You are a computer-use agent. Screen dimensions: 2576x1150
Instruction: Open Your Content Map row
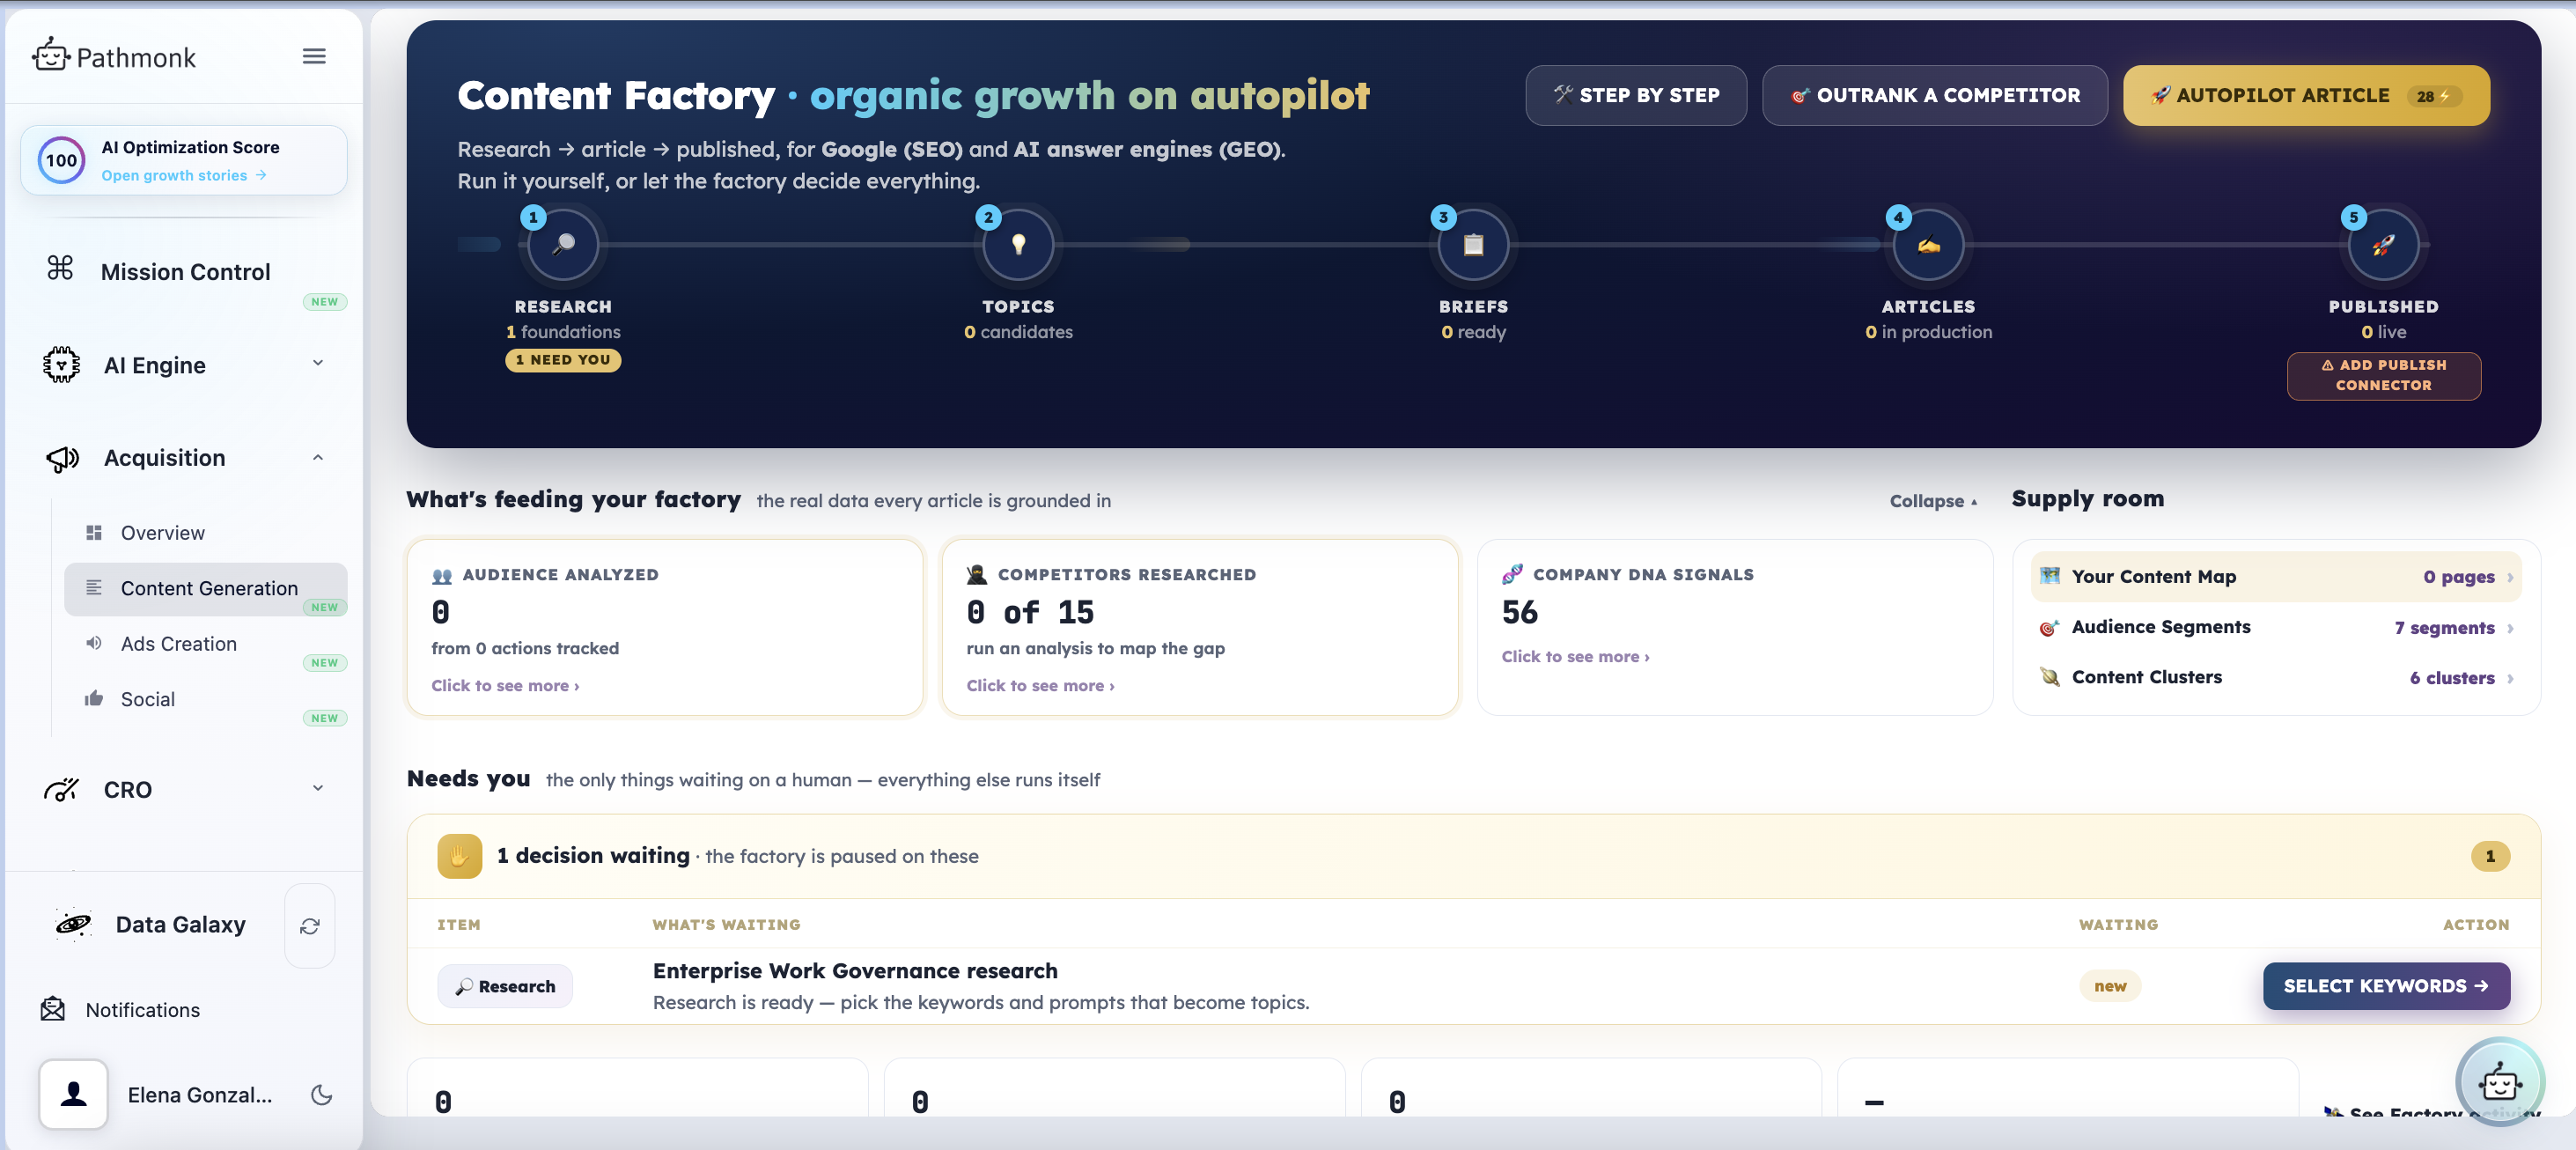click(2276, 577)
